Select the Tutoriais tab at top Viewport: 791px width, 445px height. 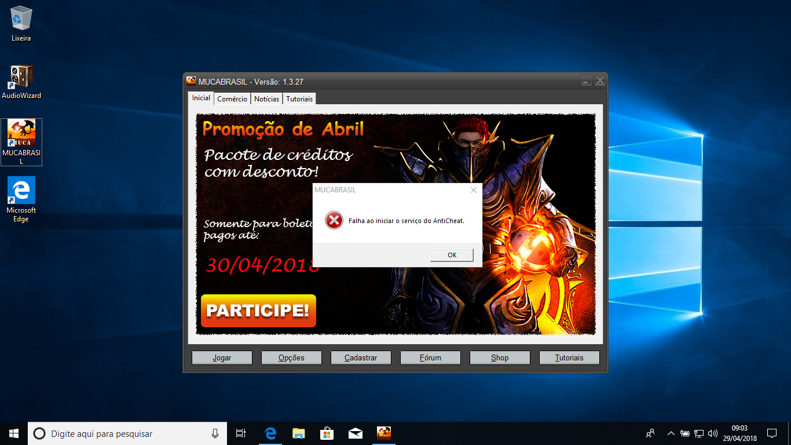click(x=299, y=99)
